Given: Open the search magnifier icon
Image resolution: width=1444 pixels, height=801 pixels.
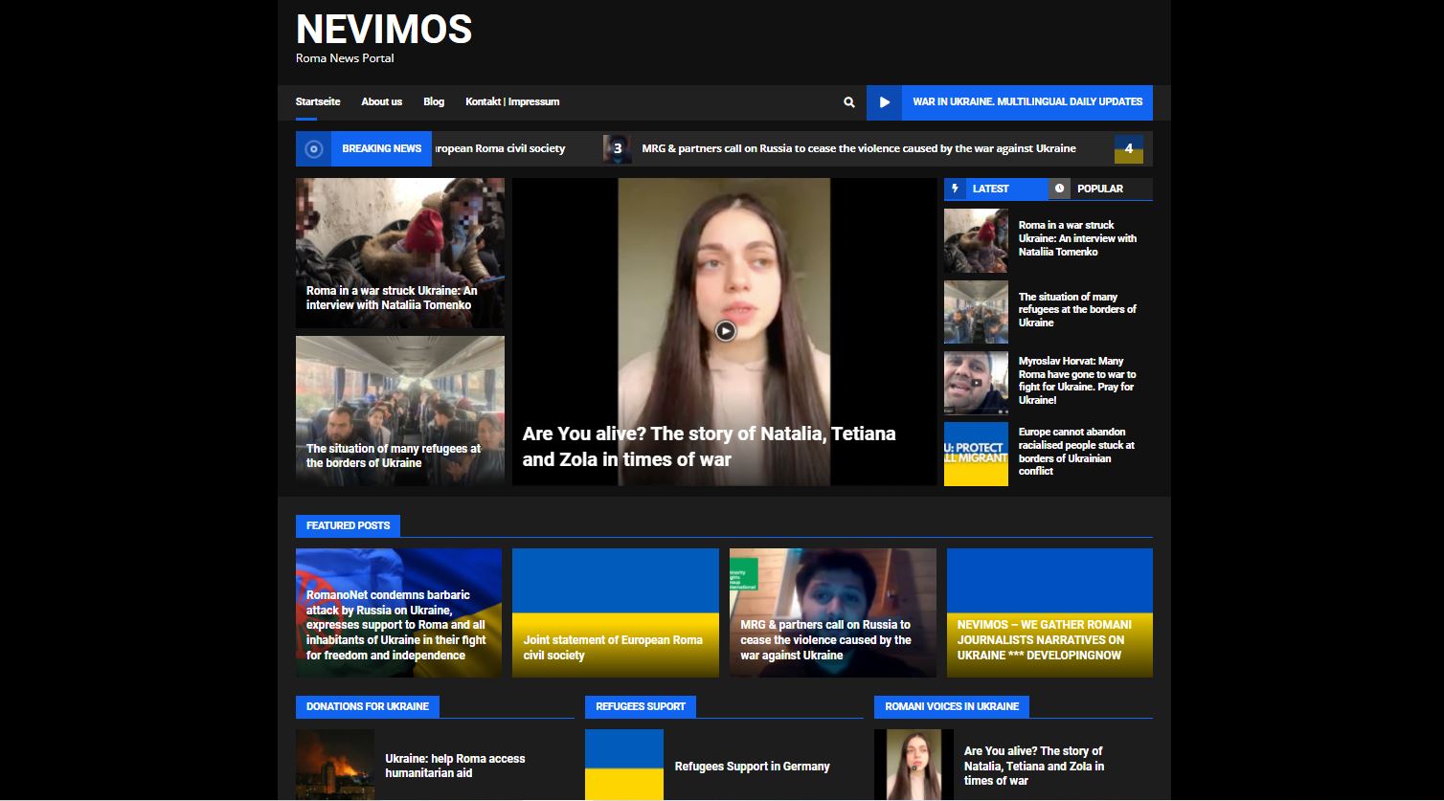Looking at the screenshot, I should click(x=848, y=102).
